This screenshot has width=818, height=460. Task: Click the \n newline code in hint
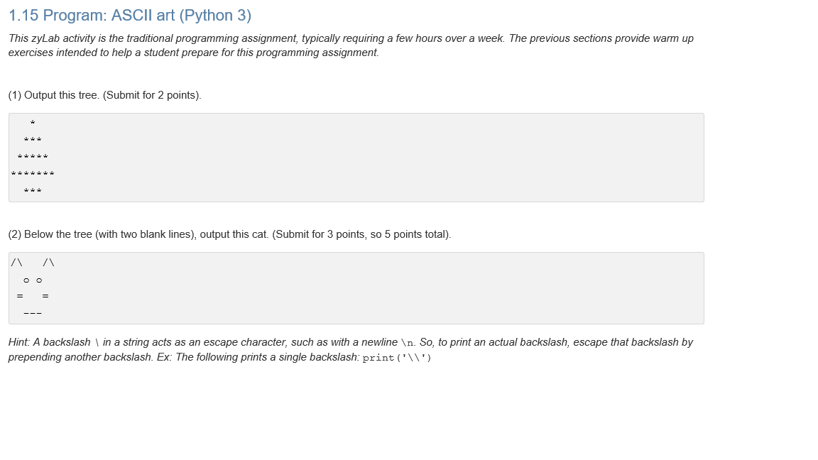click(x=408, y=343)
